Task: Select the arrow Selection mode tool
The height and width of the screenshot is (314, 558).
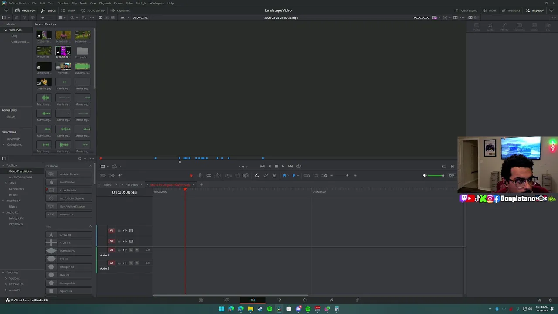Action: coord(191,175)
